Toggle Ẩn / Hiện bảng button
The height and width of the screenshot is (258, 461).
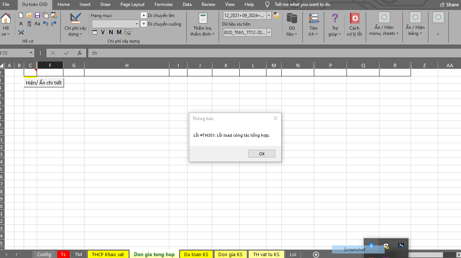coord(415,24)
